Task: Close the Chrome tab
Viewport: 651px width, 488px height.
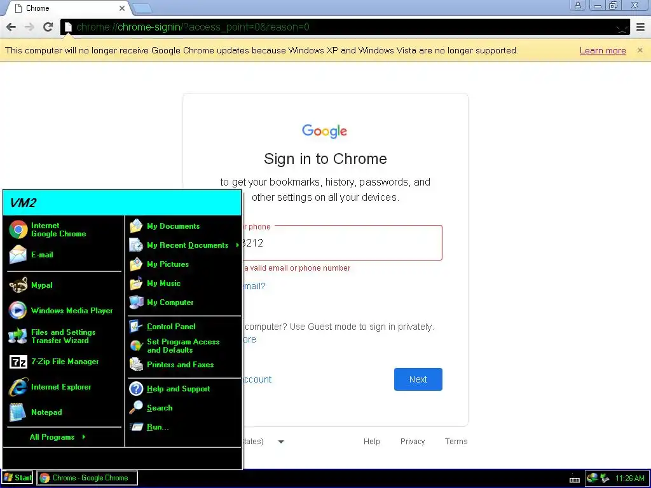Action: point(122,8)
